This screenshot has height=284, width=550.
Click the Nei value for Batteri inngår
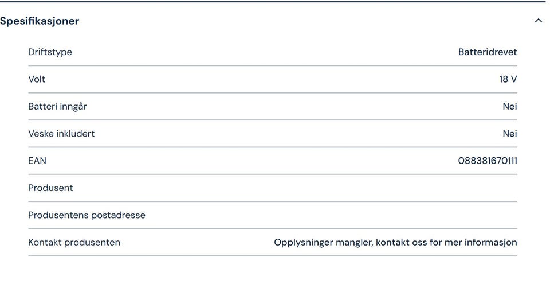pyautogui.click(x=509, y=107)
